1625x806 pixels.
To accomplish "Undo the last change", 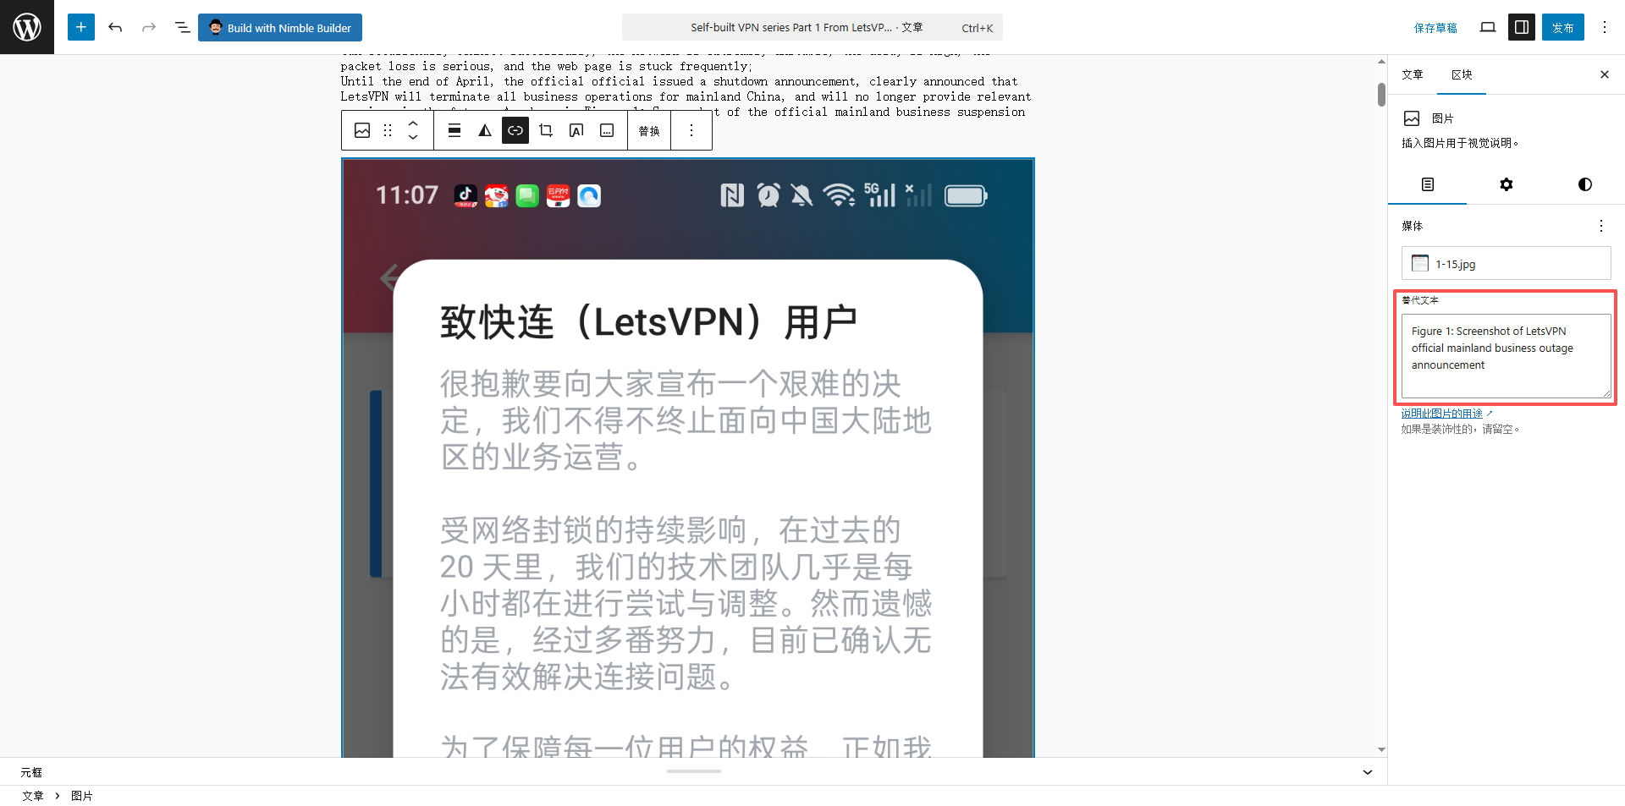I will [x=115, y=27].
